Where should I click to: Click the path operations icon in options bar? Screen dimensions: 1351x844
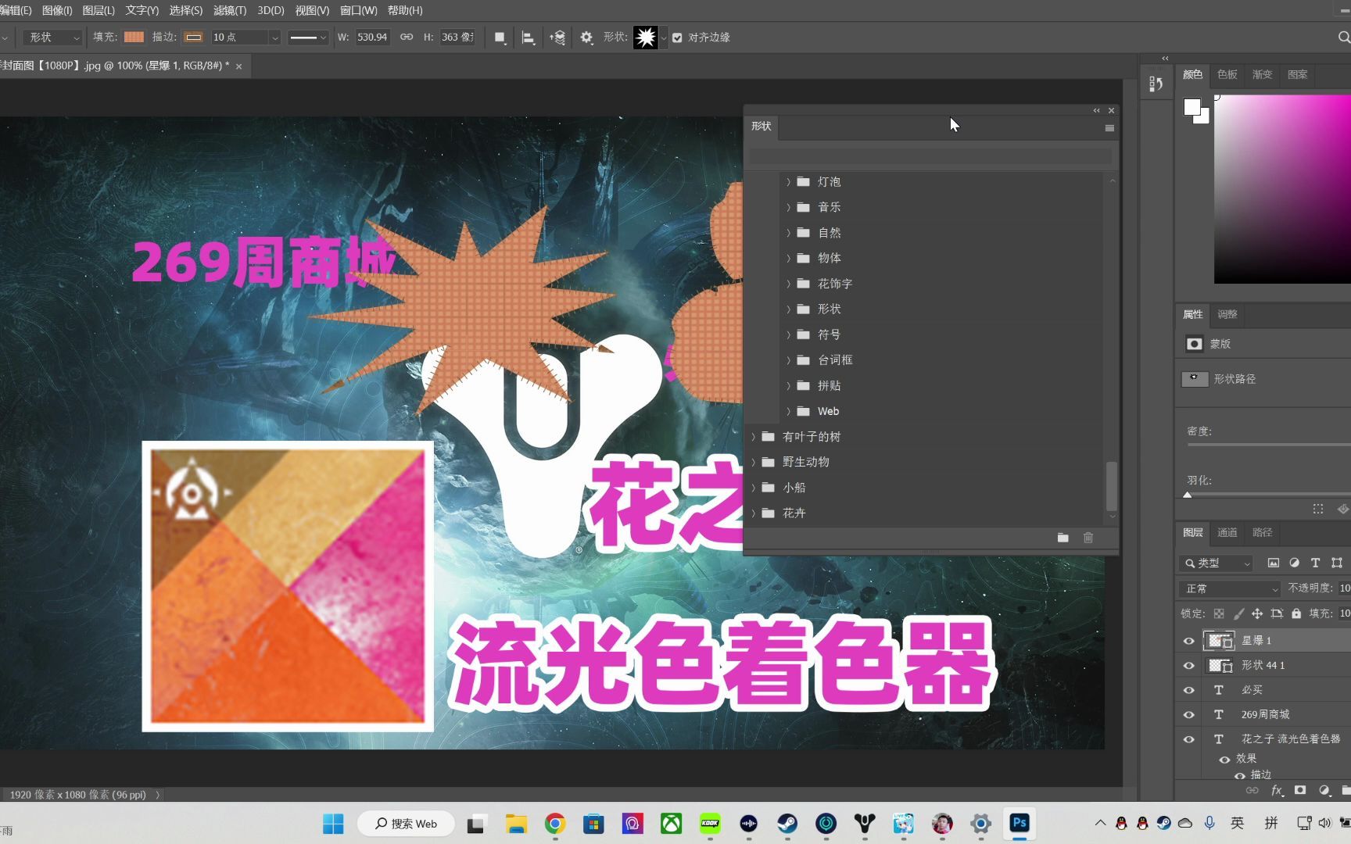click(500, 38)
